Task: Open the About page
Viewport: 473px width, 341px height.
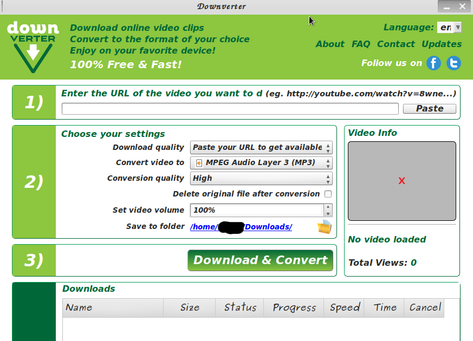Action: [330, 44]
